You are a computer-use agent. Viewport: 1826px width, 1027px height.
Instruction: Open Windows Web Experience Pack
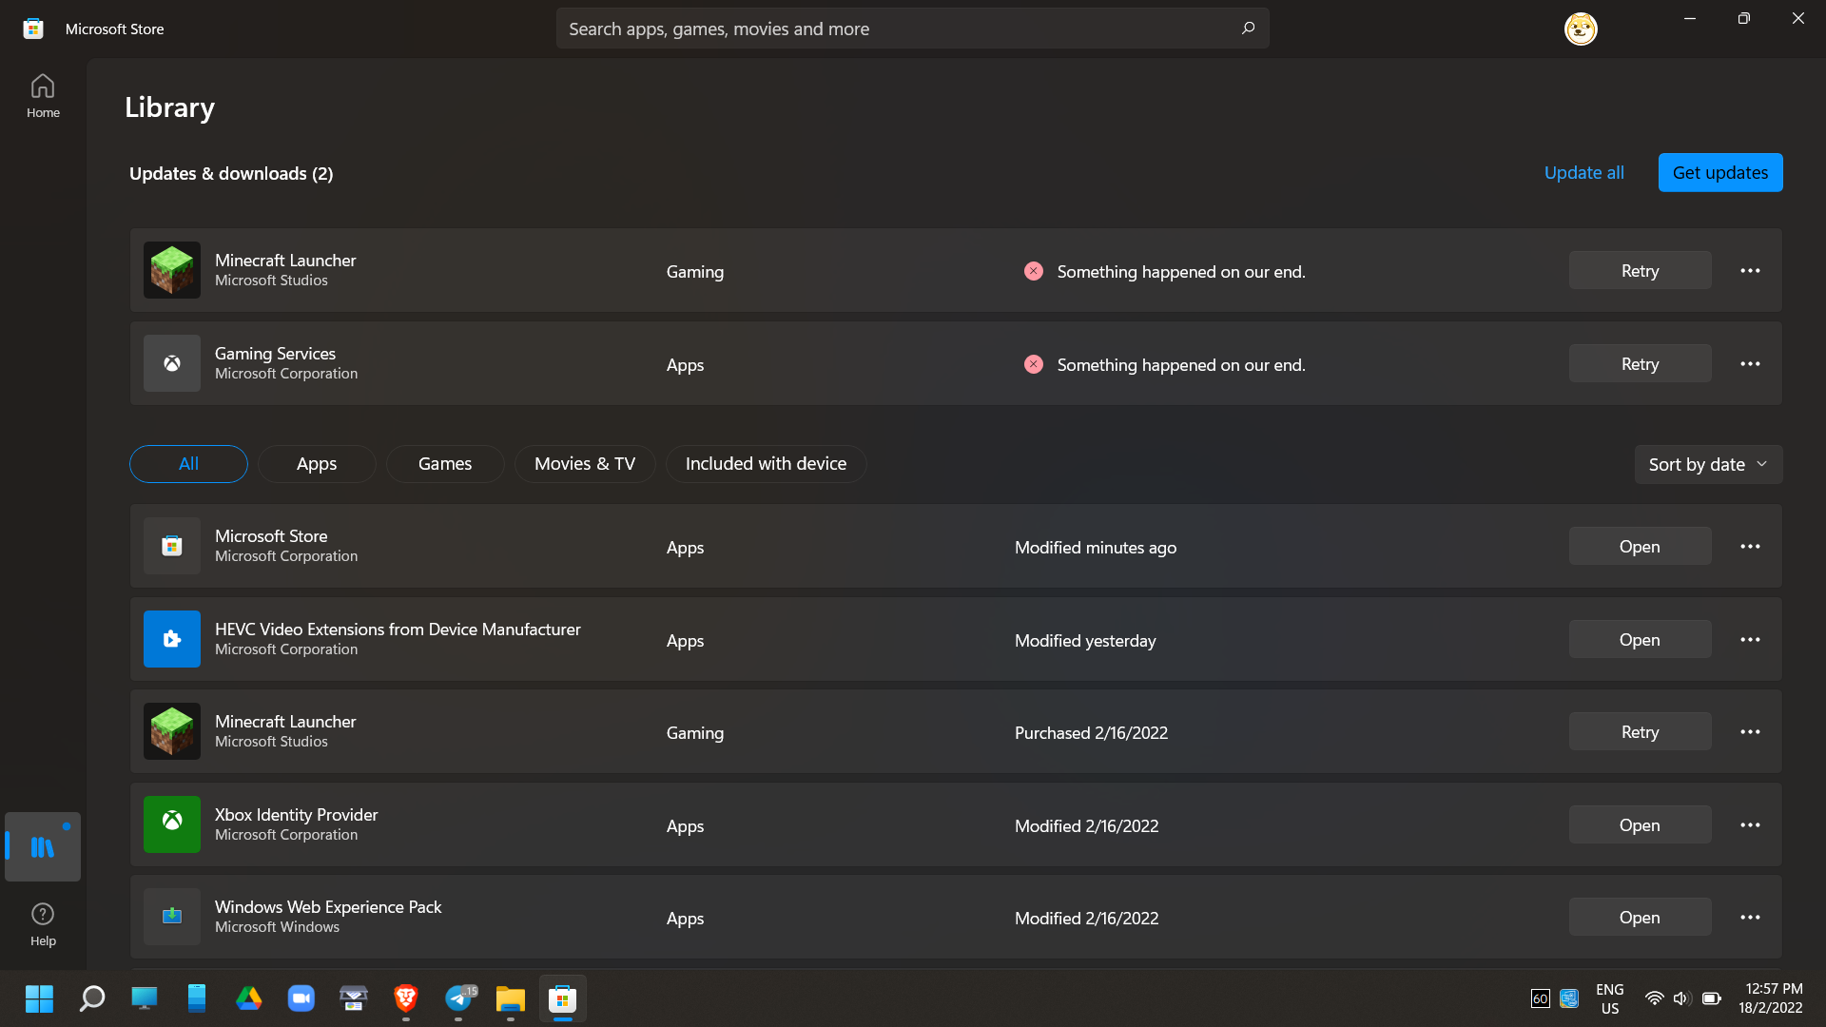(x=1640, y=918)
